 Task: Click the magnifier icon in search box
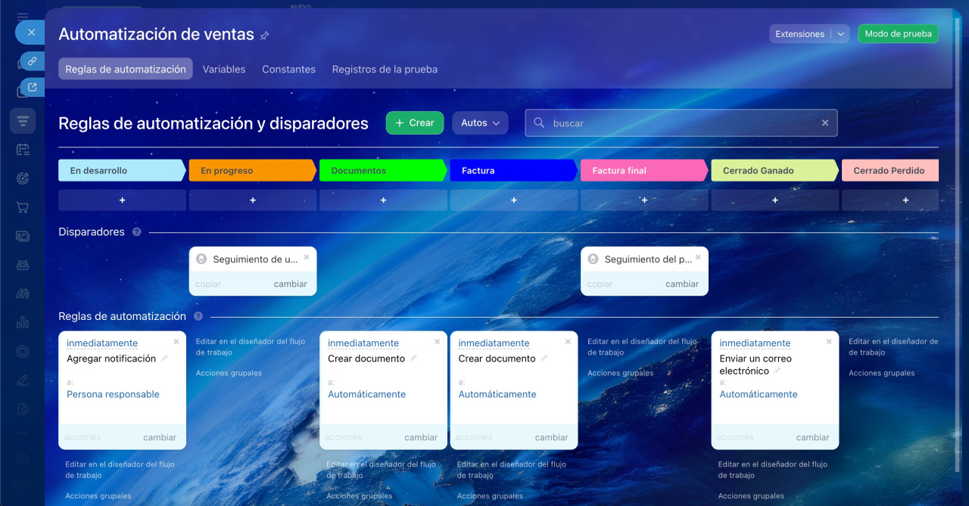(x=539, y=123)
